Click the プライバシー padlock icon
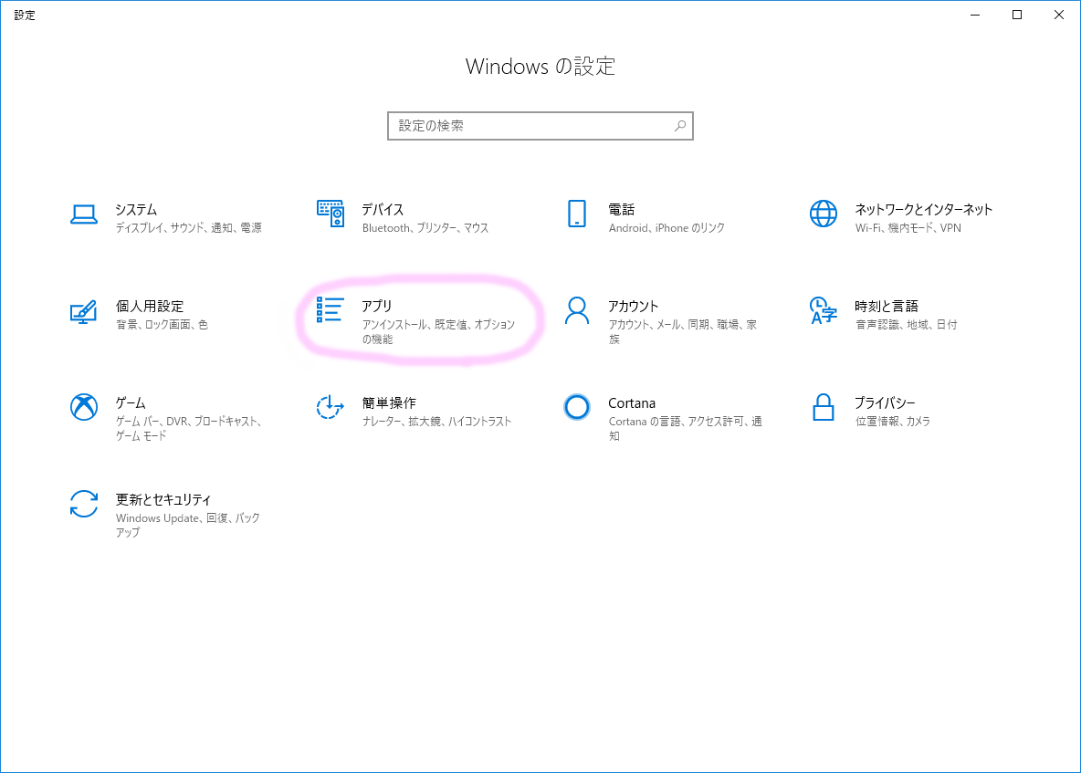Screen dimensions: 1081x773 (824, 407)
